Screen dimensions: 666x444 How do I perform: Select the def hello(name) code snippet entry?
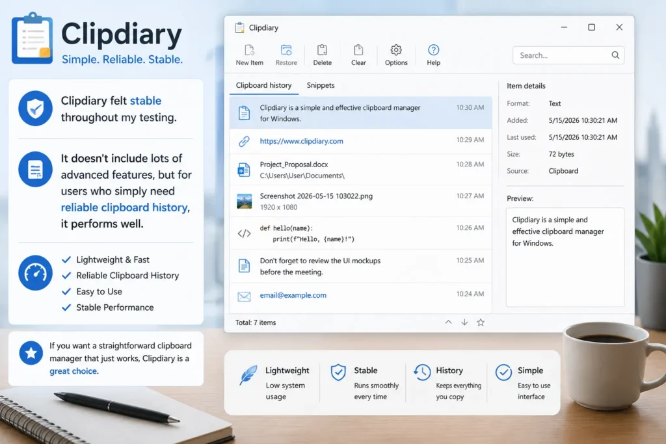coord(360,233)
